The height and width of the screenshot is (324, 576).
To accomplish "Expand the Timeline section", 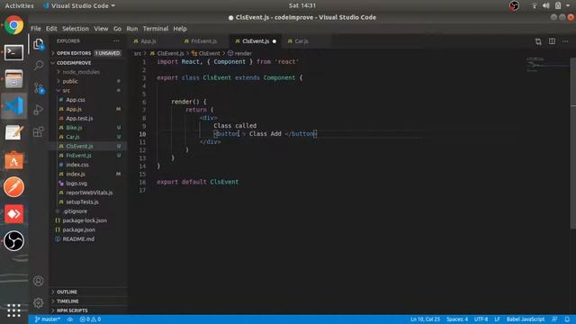I will coord(88,301).
